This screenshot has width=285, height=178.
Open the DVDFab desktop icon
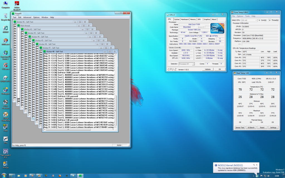[x=6, y=42]
